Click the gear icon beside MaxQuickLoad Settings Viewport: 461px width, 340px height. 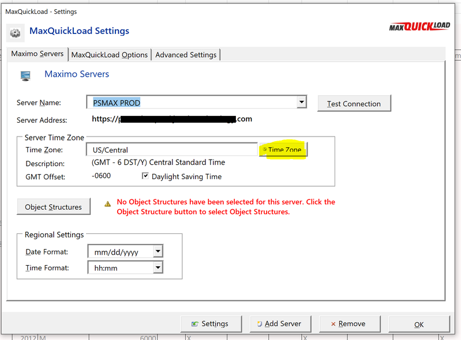pyautogui.click(x=15, y=33)
